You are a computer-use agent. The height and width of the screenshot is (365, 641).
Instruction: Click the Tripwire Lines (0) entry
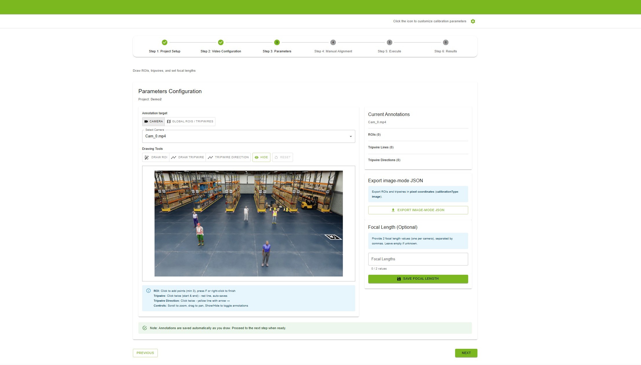pos(381,147)
